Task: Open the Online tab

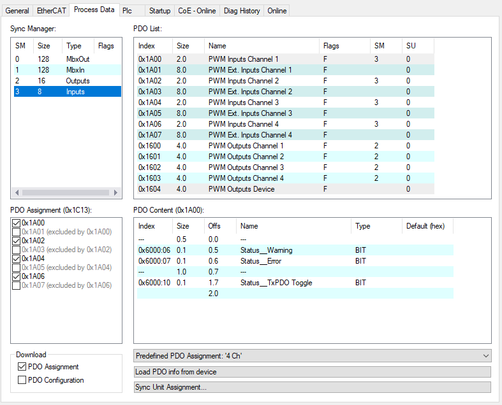Action: coord(277,11)
